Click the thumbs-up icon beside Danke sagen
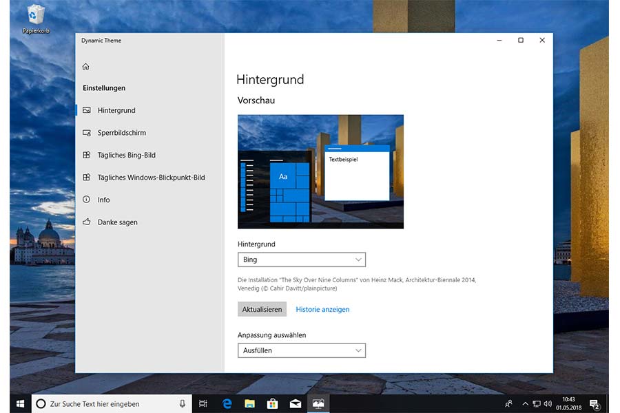This screenshot has height=413, width=620. [87, 222]
